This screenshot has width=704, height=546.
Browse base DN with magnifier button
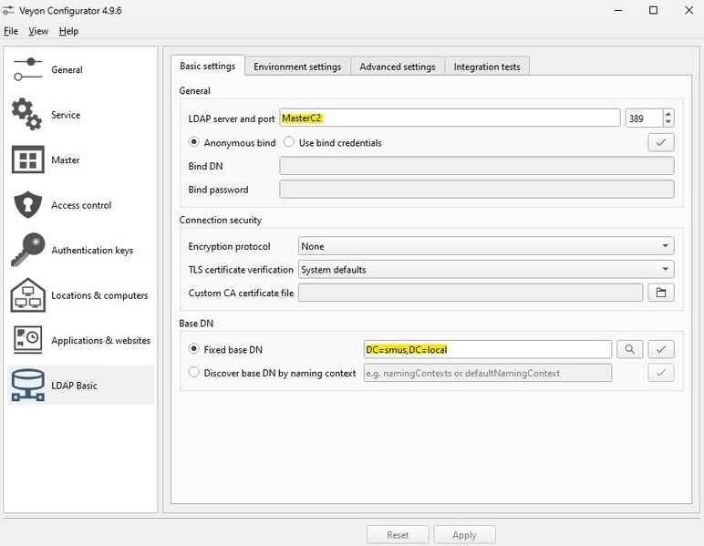click(629, 349)
